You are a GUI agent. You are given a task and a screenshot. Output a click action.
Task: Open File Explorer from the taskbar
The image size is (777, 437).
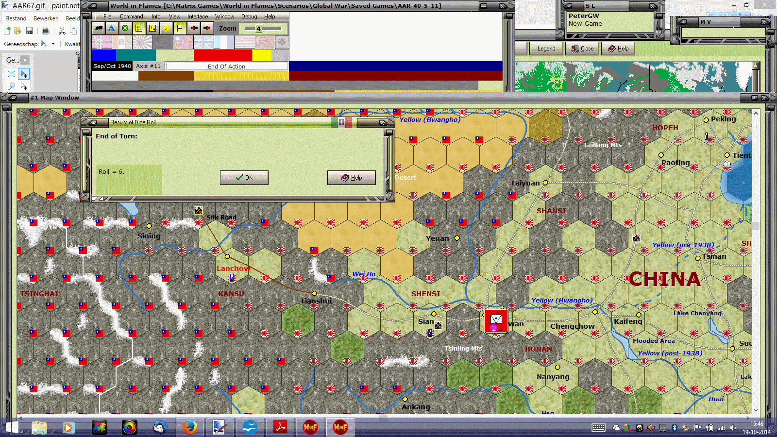click(x=39, y=427)
